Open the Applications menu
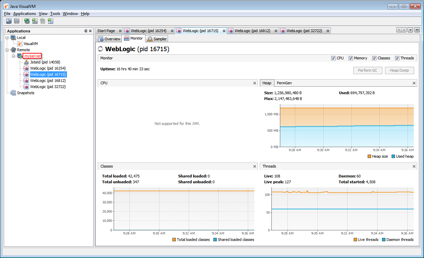The height and width of the screenshot is (258, 424). (x=25, y=14)
